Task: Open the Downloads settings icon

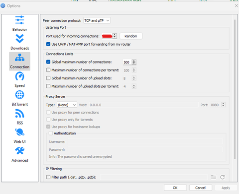Action: coord(19,39)
